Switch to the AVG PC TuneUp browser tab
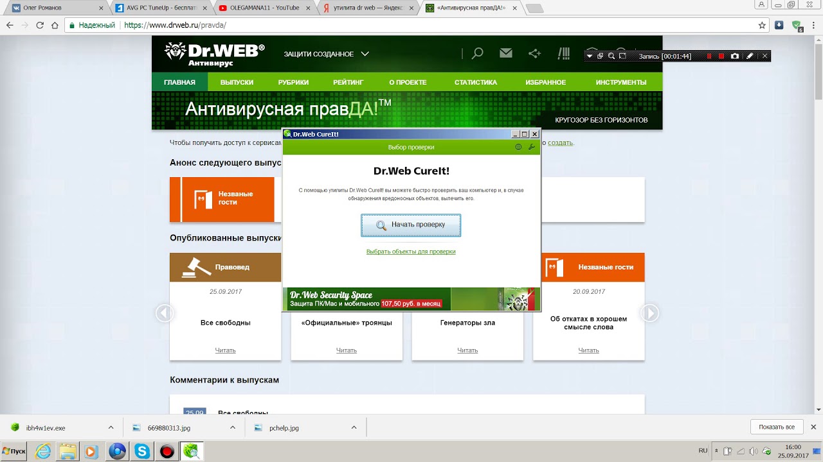This screenshot has height=462, width=823. pos(158,8)
